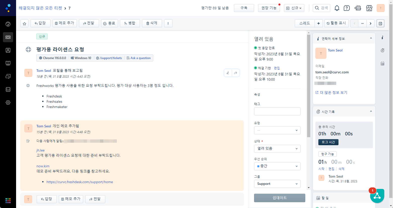This screenshot has width=393, height=208.
Task: Open Tom Seol contact name link
Action: (335, 50)
